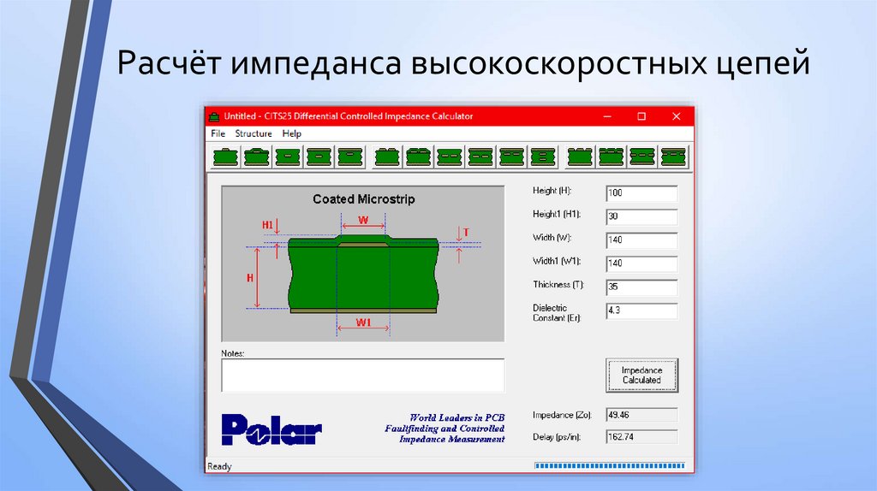
Task: Select the Surface Microstrip structure icon
Action: pos(225,157)
